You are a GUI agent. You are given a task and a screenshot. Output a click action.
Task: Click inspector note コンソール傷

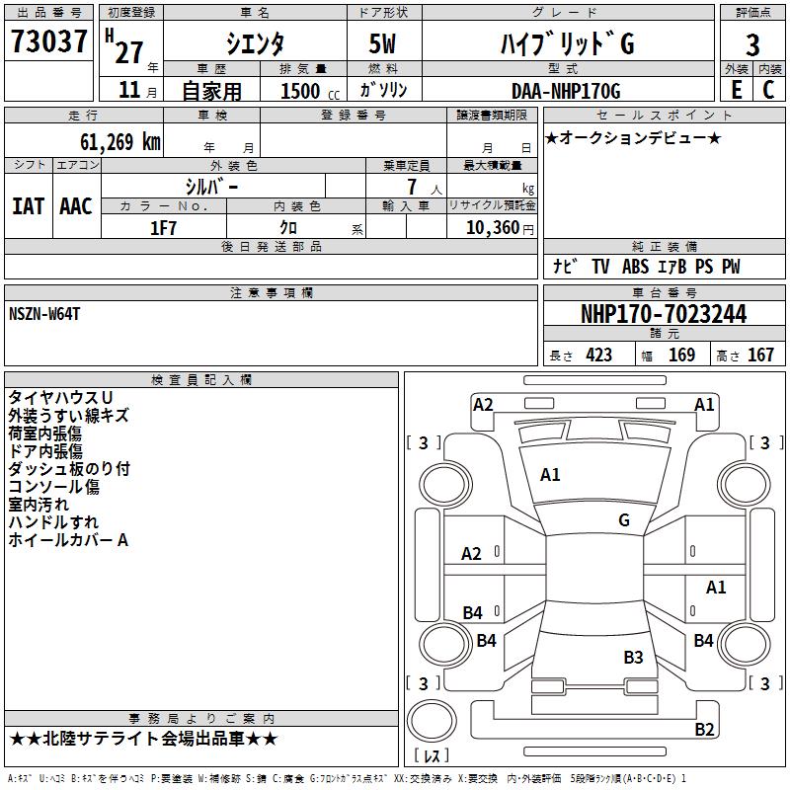[x=53, y=487]
